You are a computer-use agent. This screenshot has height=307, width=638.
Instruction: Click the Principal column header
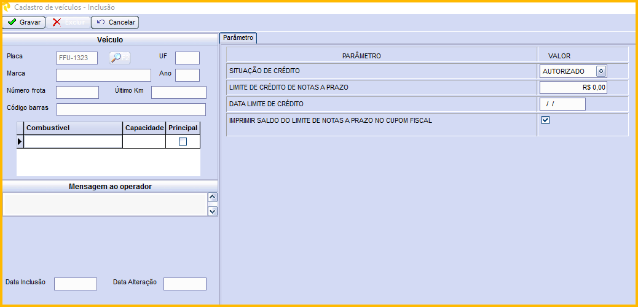click(183, 128)
